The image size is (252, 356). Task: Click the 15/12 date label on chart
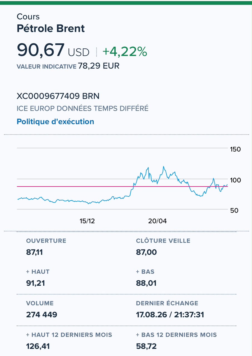(87, 221)
